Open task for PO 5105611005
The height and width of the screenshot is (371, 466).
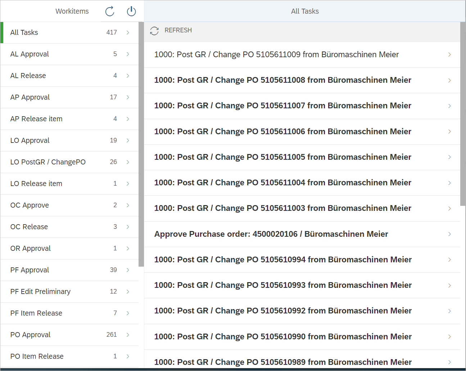[x=282, y=157]
